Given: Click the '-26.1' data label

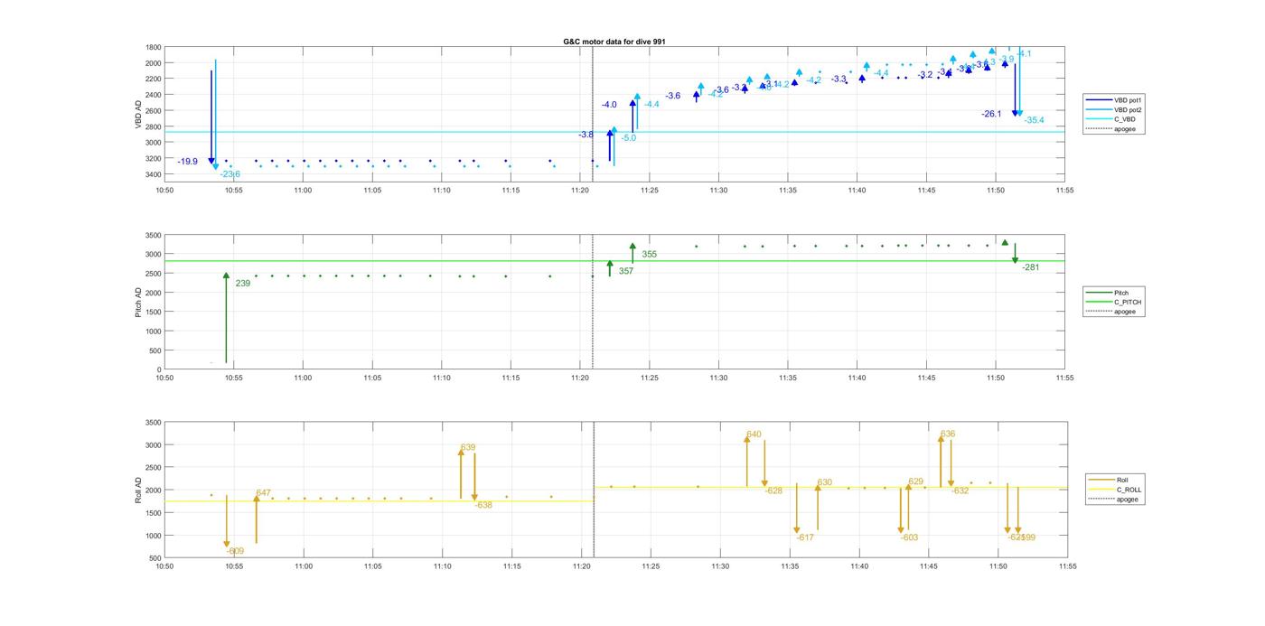Looking at the screenshot, I should [991, 115].
